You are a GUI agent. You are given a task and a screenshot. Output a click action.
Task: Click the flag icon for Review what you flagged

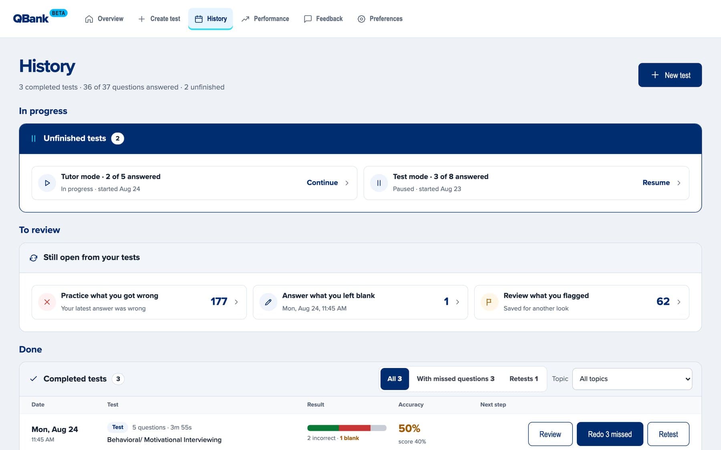[489, 302]
